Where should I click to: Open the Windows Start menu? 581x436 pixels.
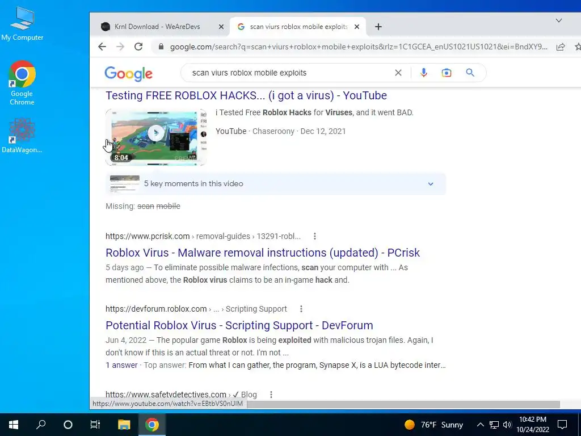14,425
